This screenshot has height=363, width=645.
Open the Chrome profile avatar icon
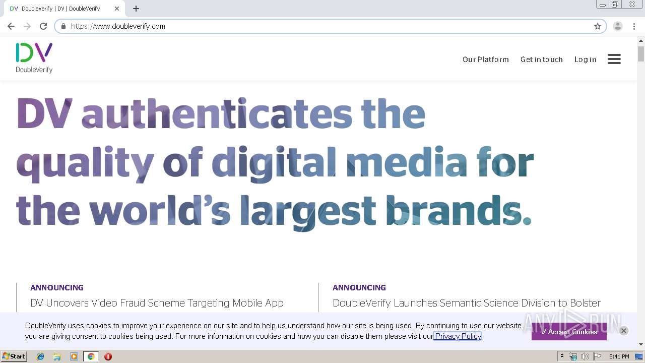618,26
